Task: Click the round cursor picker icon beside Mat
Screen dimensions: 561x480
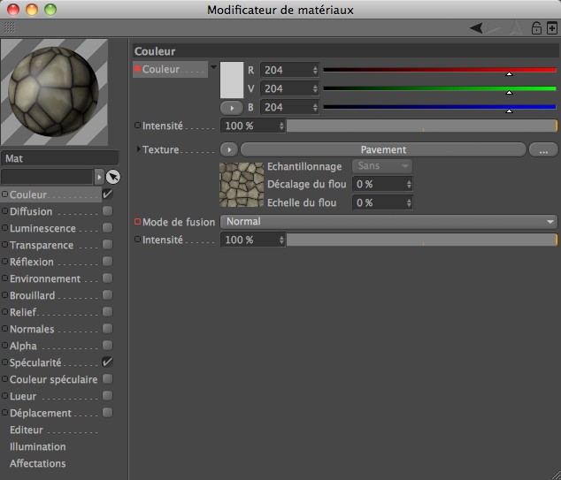Action: pos(113,177)
